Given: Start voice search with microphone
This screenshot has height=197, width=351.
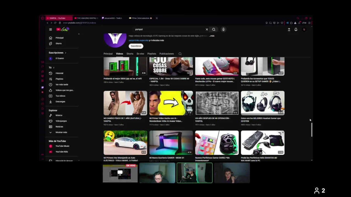Looking at the screenshot, I should point(223,29).
